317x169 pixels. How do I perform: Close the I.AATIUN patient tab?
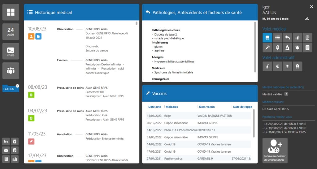click(x=17, y=86)
